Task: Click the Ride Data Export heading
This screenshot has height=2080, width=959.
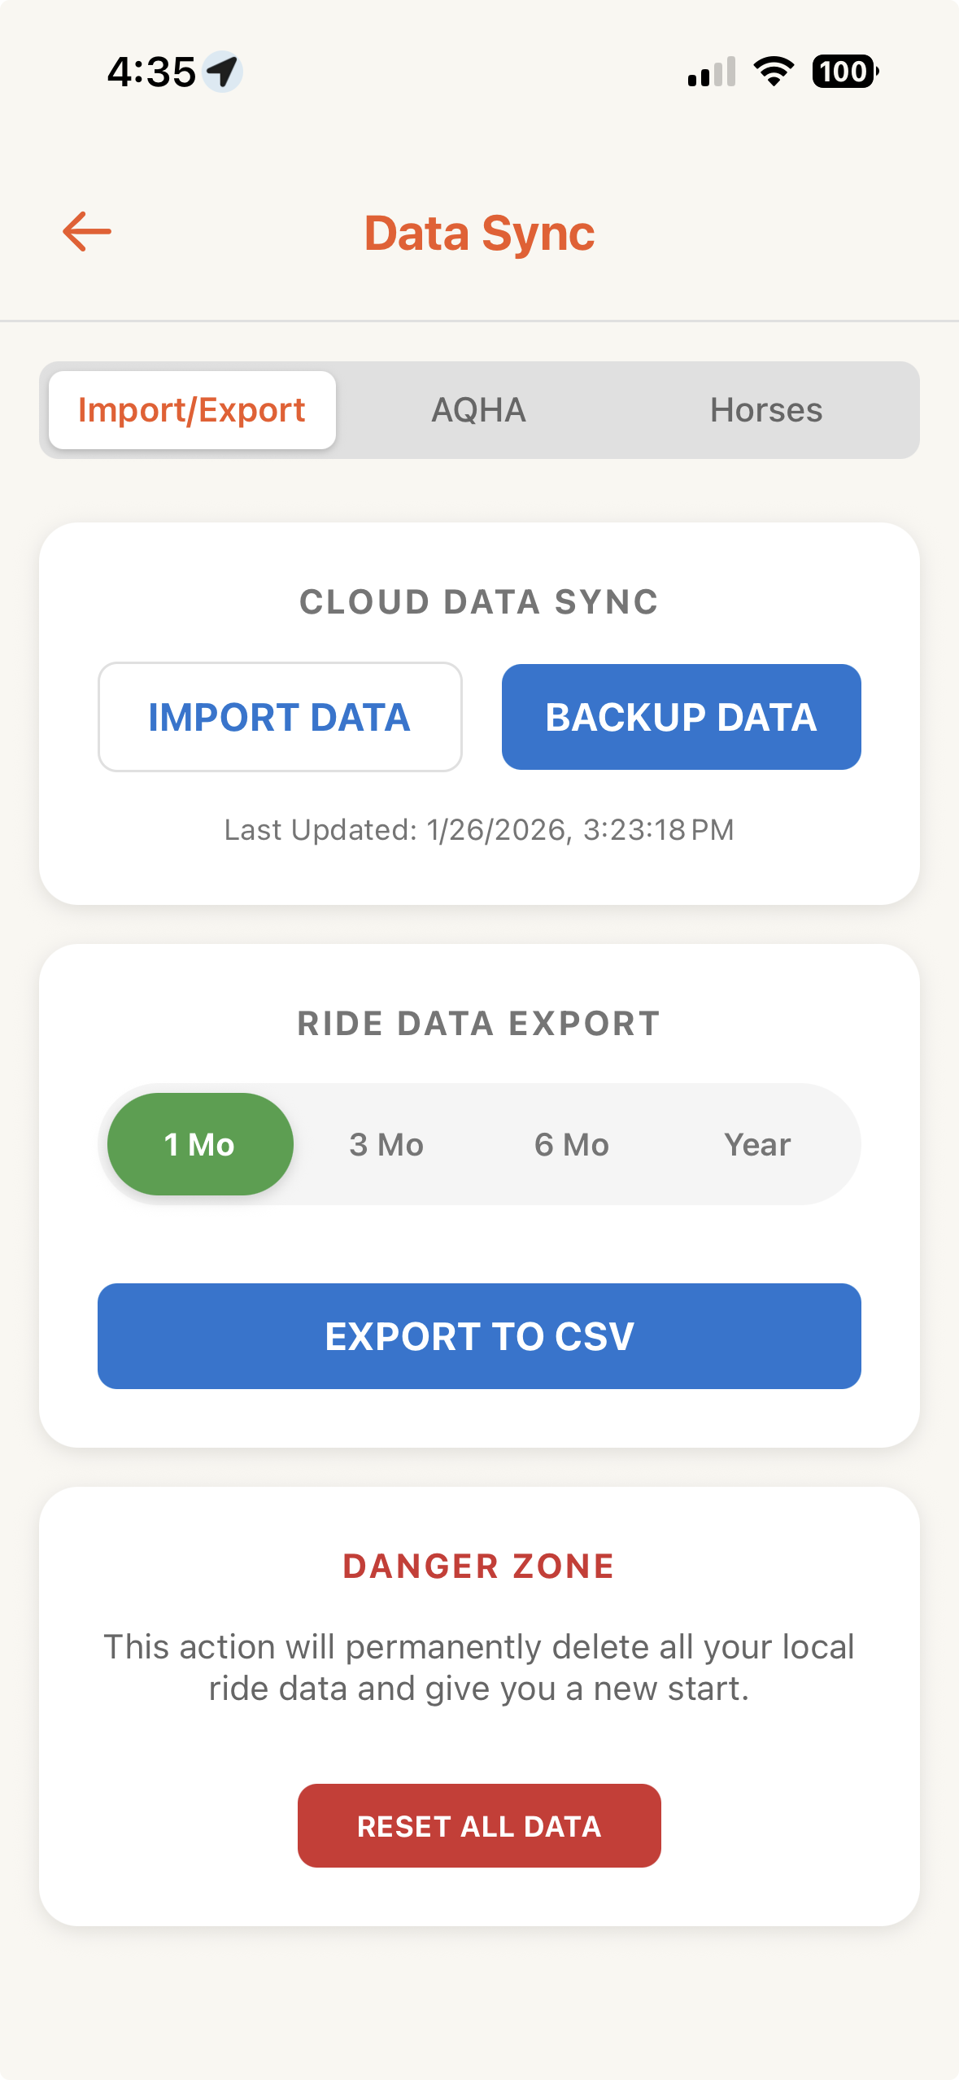Action: tap(478, 1024)
